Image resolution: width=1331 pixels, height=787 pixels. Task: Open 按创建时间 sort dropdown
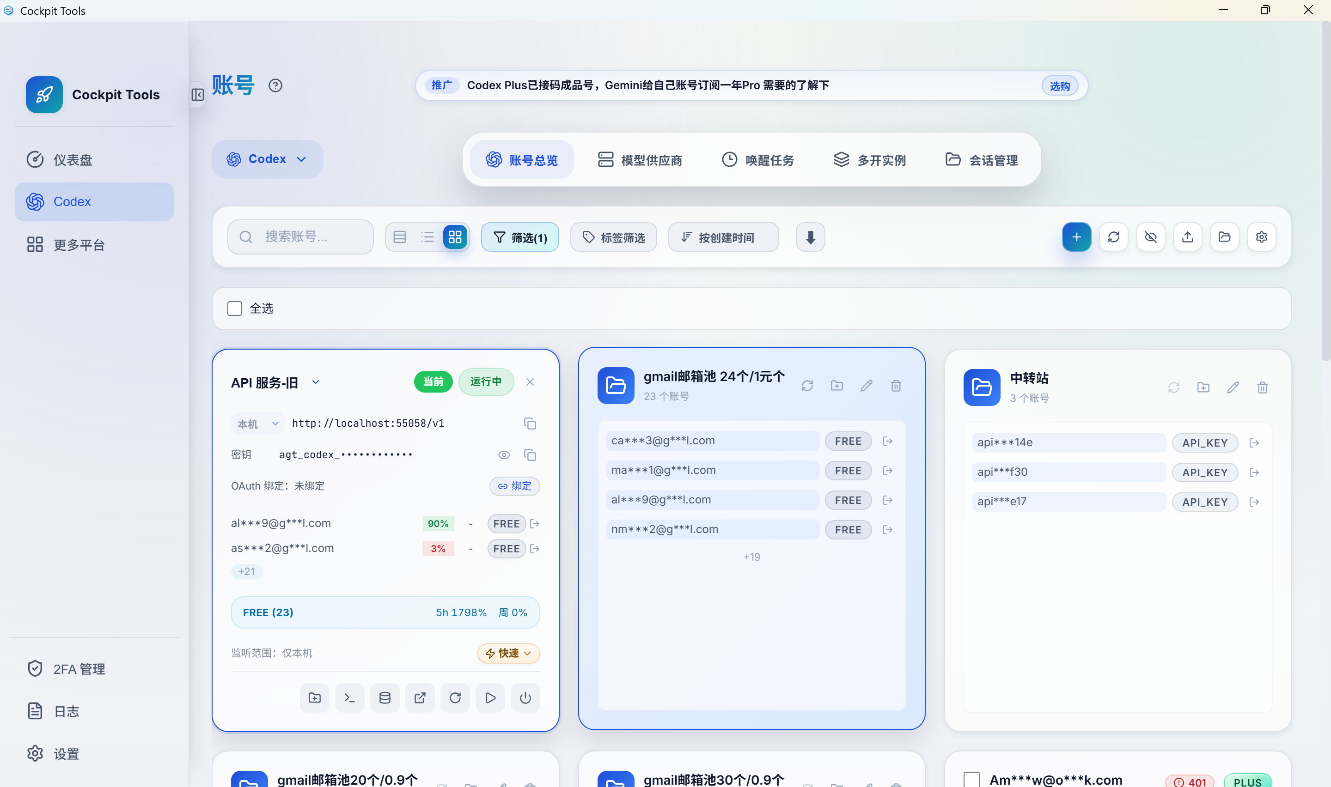point(724,237)
